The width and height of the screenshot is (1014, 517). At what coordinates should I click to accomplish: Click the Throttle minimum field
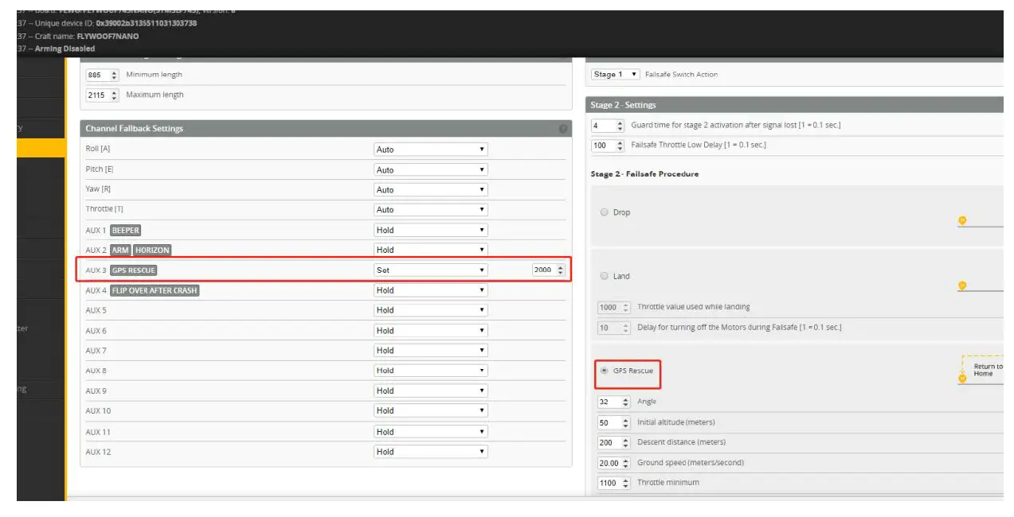coord(613,483)
